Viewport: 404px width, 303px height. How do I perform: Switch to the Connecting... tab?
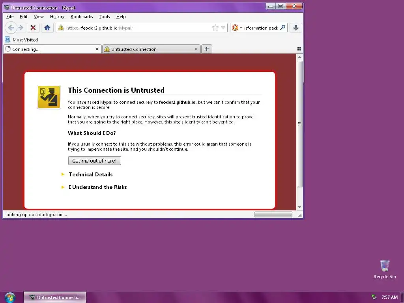(x=52, y=49)
